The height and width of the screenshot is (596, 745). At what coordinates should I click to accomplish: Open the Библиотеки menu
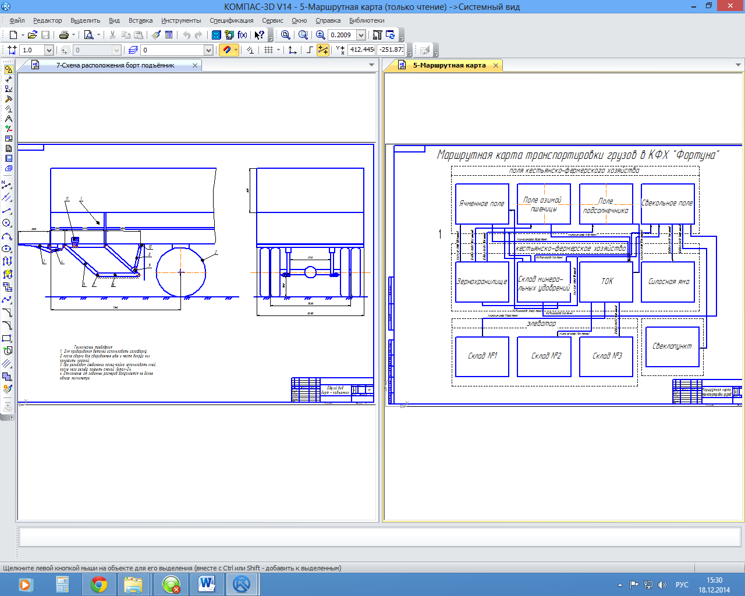(367, 20)
